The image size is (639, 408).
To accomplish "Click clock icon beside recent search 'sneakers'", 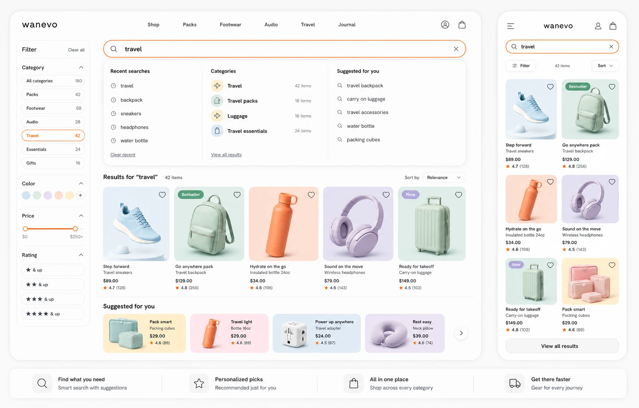I will point(114,114).
